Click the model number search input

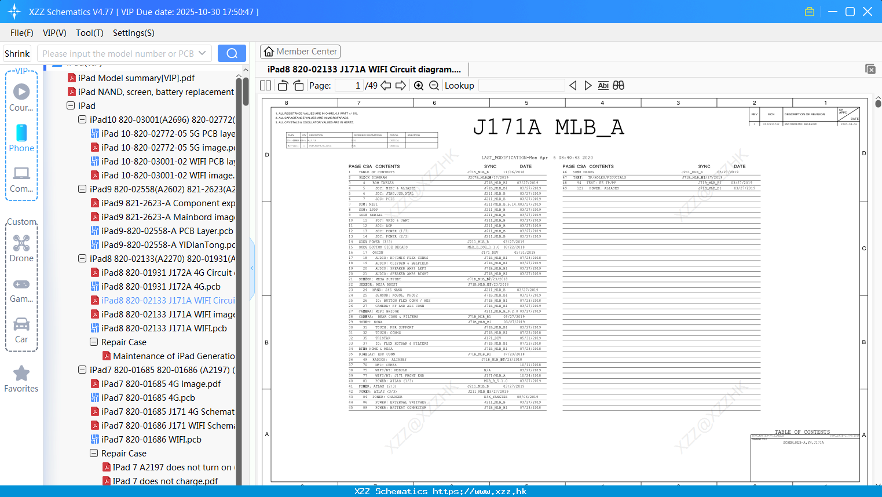tap(118, 53)
